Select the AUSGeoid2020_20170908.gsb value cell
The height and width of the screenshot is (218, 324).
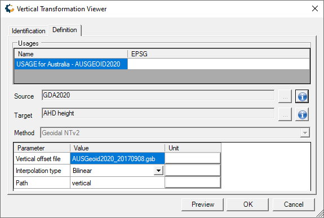(x=117, y=159)
